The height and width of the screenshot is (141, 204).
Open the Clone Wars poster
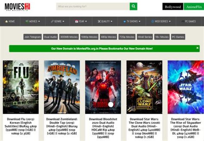coord(144,87)
